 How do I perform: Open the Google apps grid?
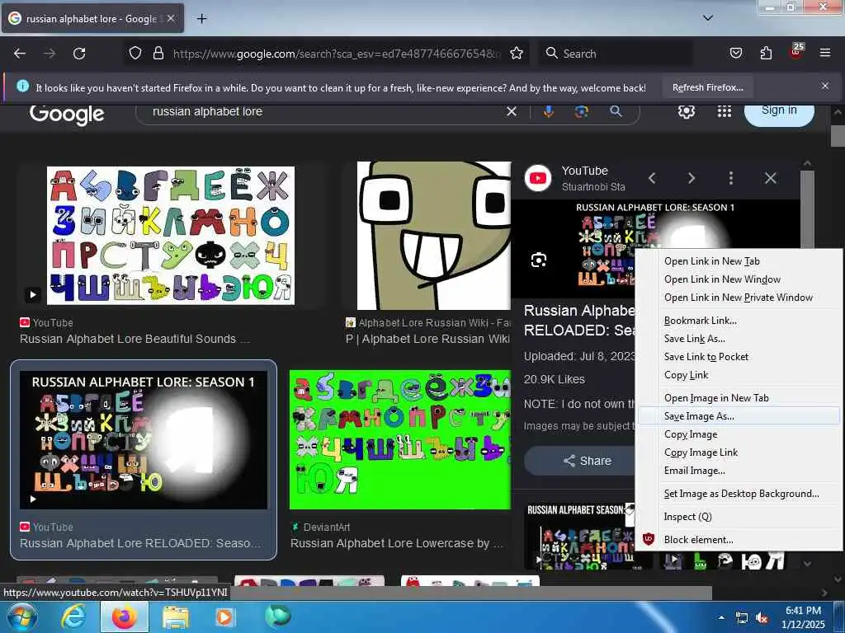coord(725,111)
